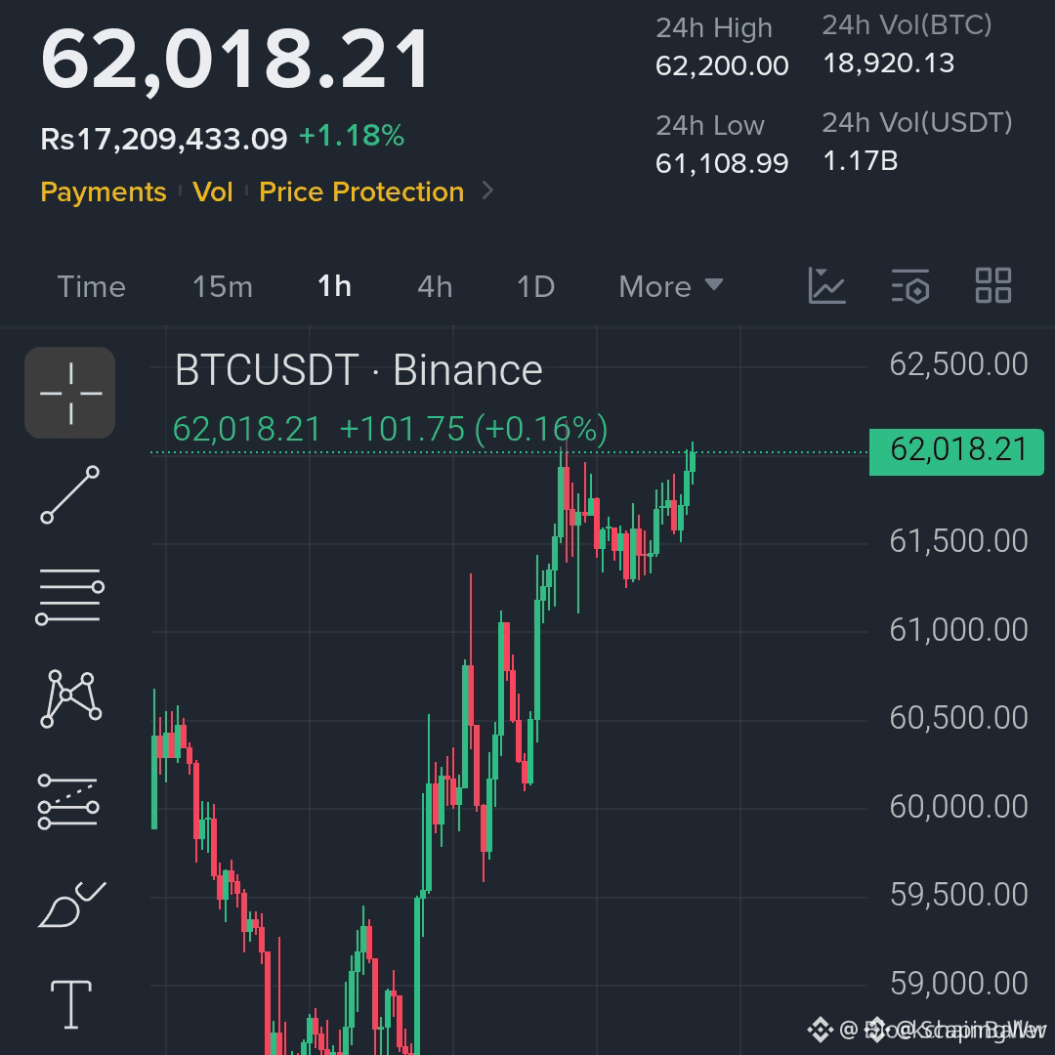This screenshot has height=1055, width=1055.
Task: Click the 59,500.00 price axis label
Action: tap(959, 895)
